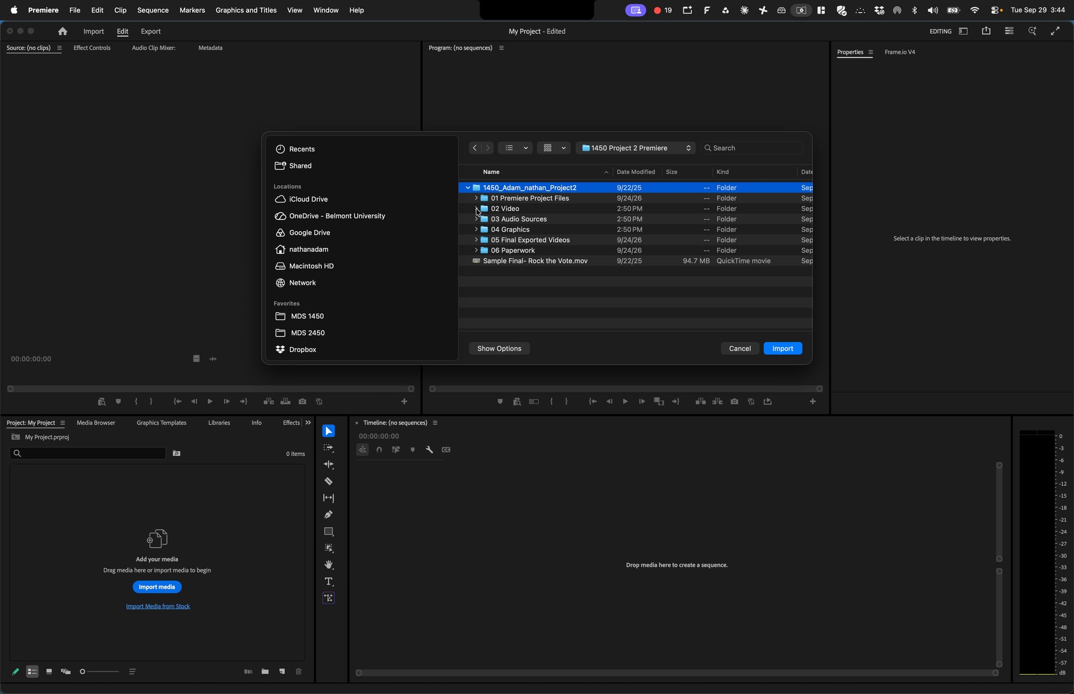Open the Sequence menu
Image resolution: width=1074 pixels, height=694 pixels.
[153, 10]
